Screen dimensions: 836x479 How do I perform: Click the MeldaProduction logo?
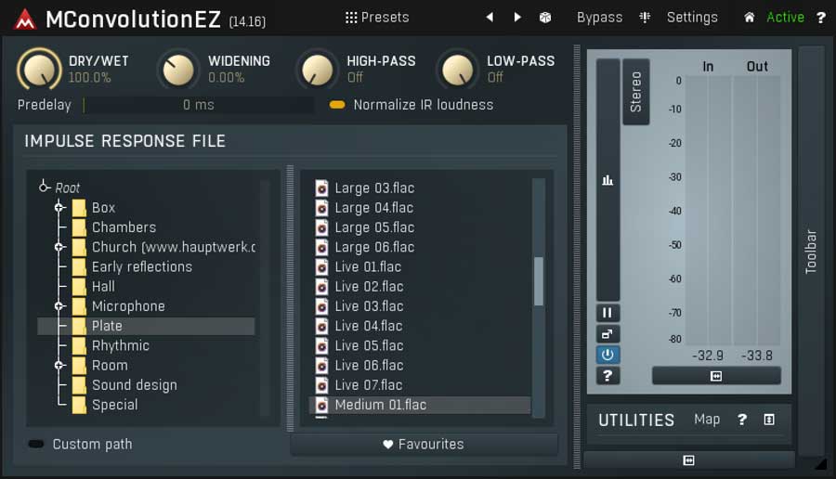click(x=25, y=20)
